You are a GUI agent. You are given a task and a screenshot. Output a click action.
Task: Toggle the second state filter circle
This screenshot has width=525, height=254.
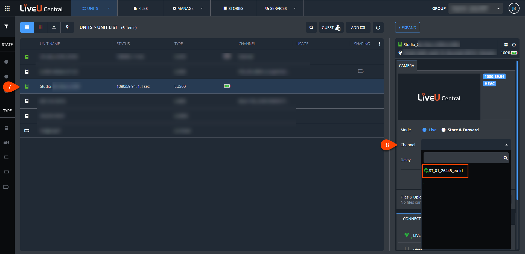coord(6,77)
